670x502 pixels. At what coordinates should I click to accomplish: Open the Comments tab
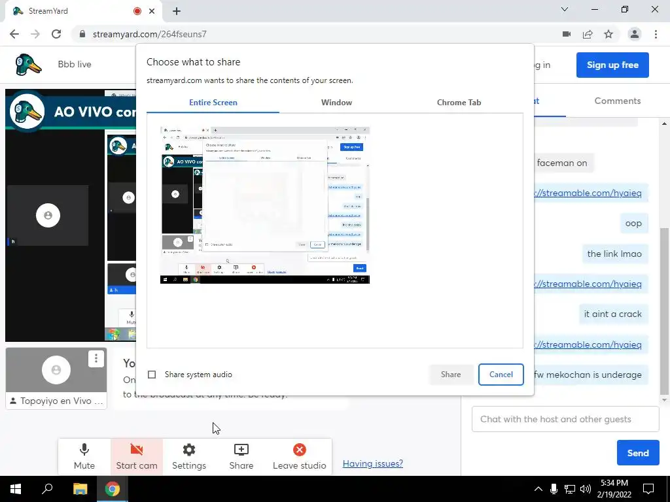618,101
